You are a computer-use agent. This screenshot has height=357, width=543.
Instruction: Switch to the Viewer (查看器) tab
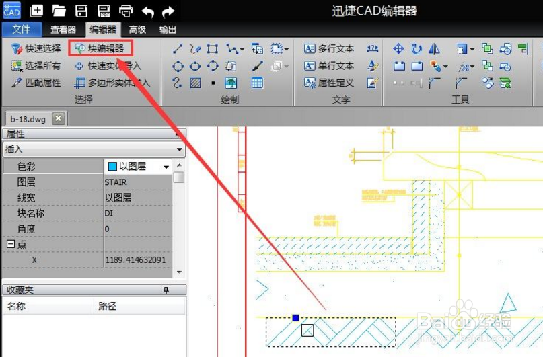click(63, 30)
